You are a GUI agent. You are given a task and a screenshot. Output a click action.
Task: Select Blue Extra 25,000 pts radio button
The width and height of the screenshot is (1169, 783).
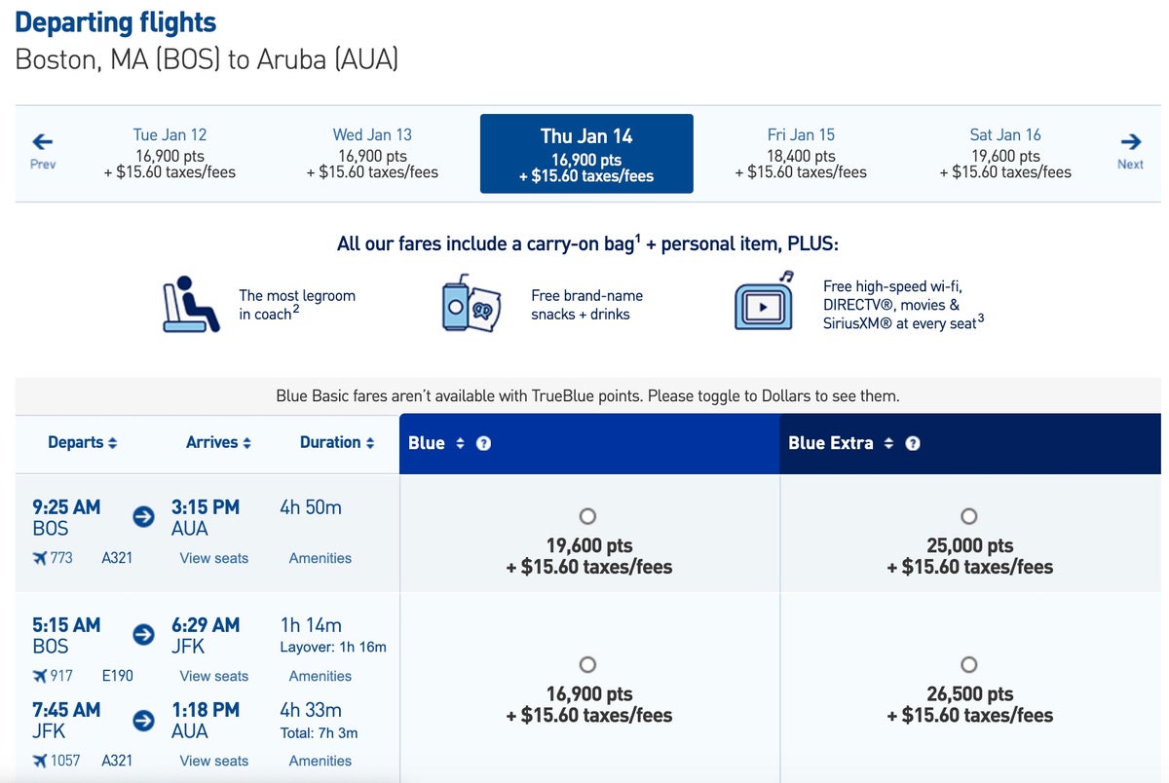(x=968, y=516)
